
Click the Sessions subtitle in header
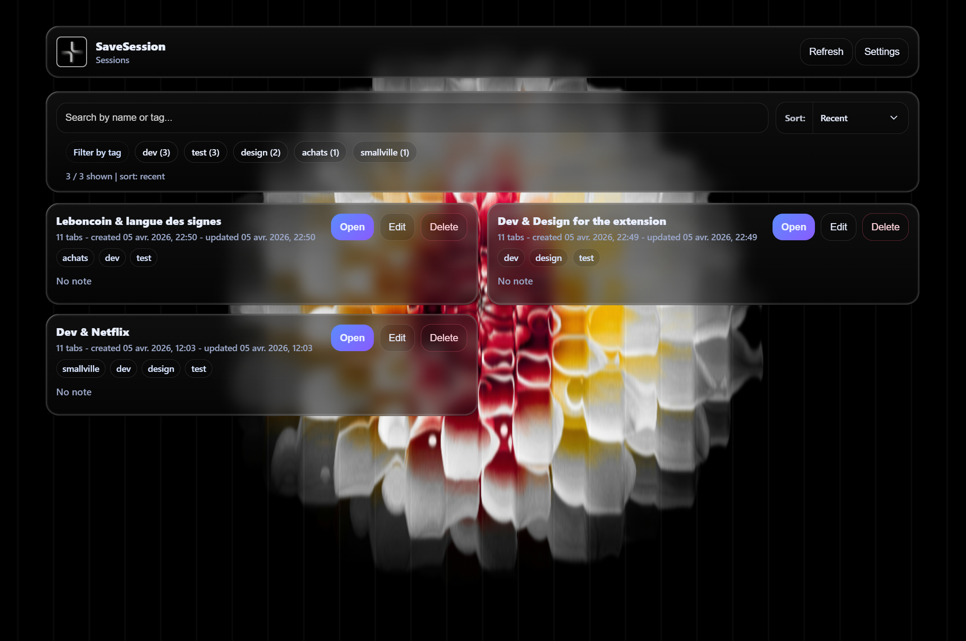tap(112, 60)
